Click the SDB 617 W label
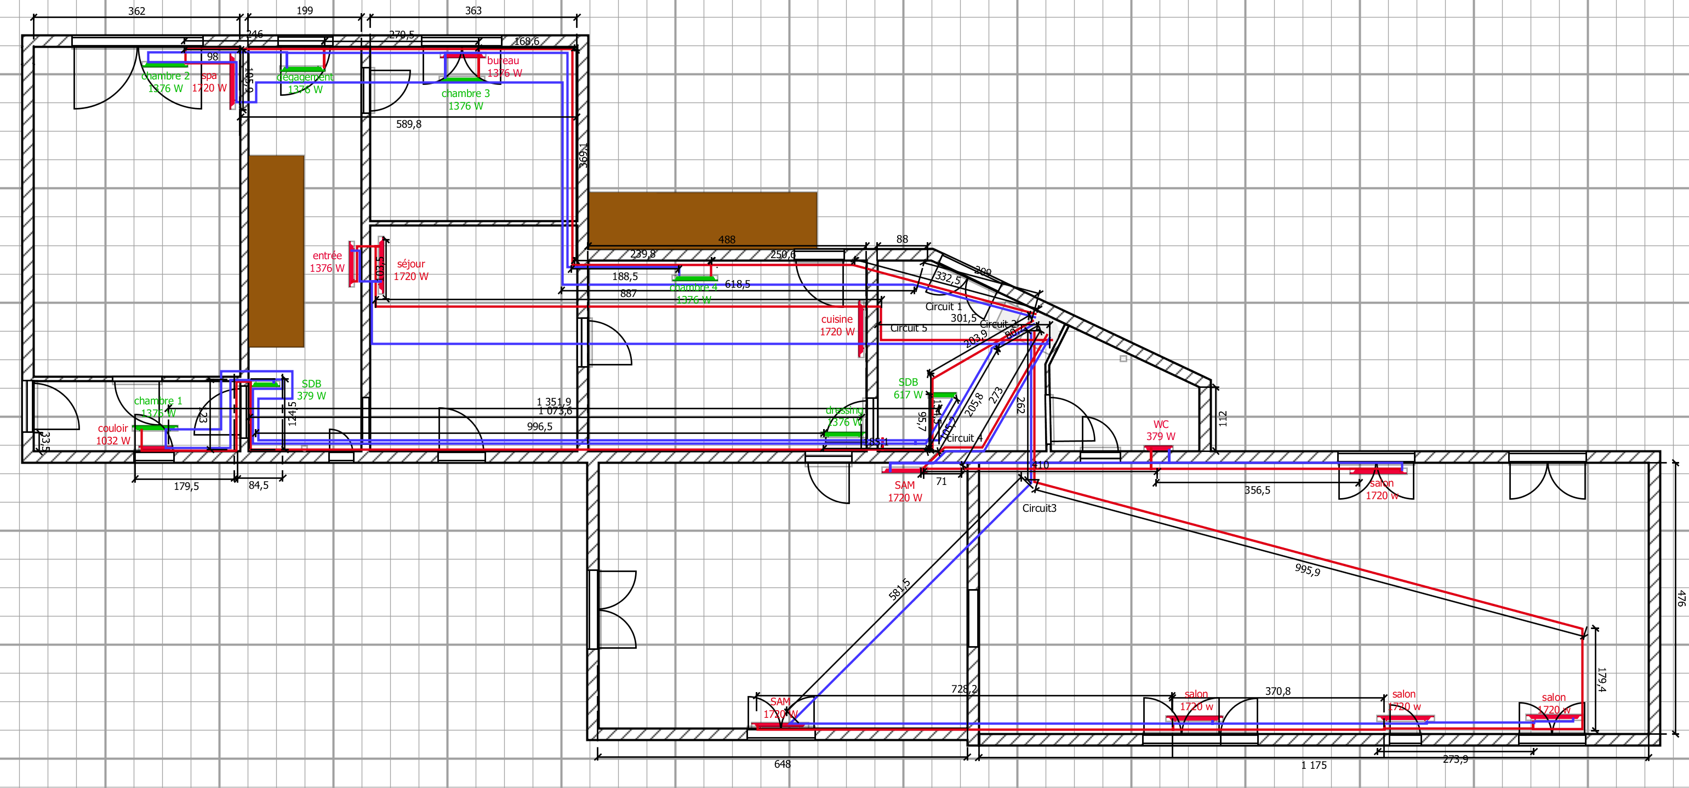1689x788 pixels. coord(908,389)
